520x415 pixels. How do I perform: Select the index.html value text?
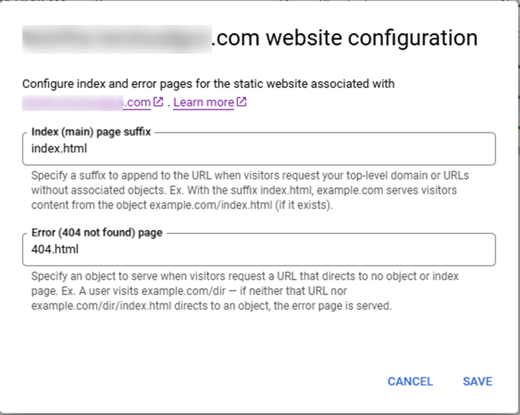[59, 148]
